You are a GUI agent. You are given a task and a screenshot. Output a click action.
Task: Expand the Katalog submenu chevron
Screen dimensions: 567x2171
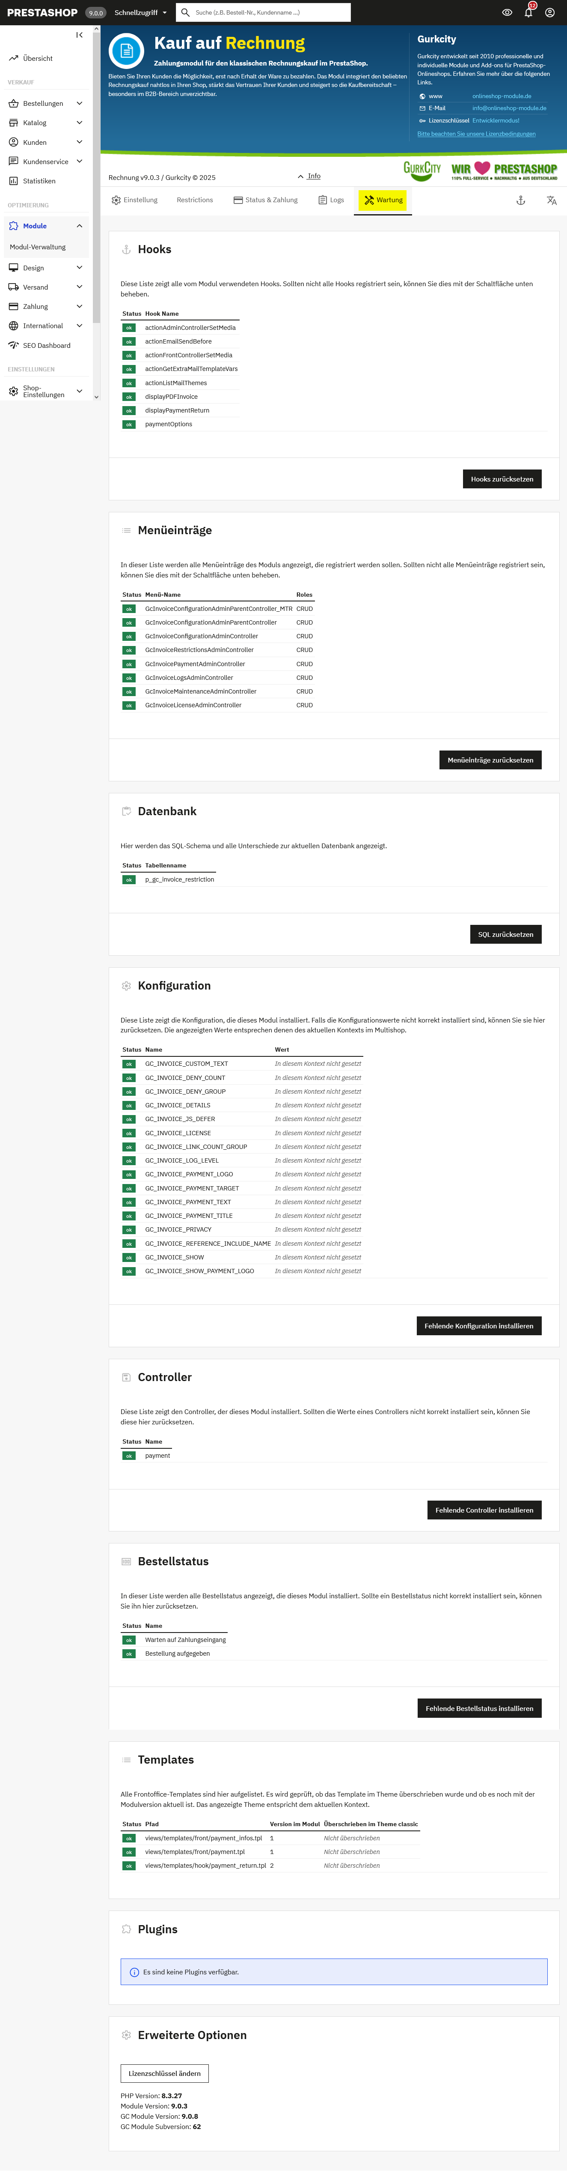click(79, 123)
